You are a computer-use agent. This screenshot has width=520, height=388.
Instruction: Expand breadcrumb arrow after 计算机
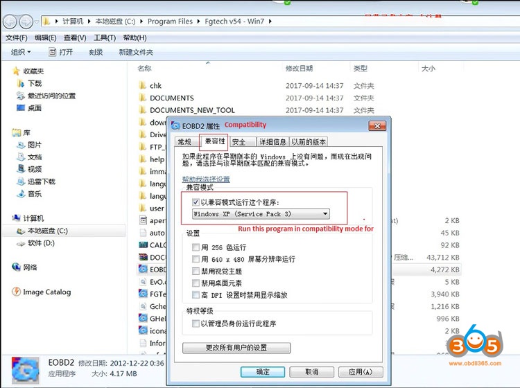tap(89, 21)
